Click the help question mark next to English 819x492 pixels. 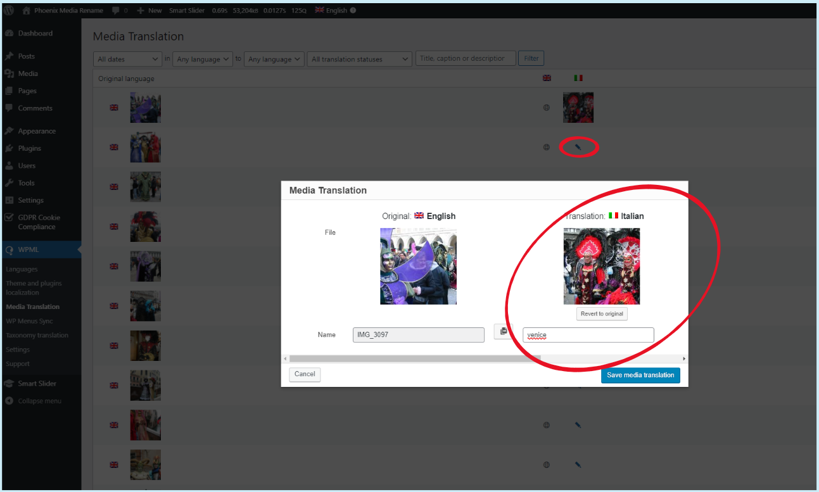(x=353, y=11)
